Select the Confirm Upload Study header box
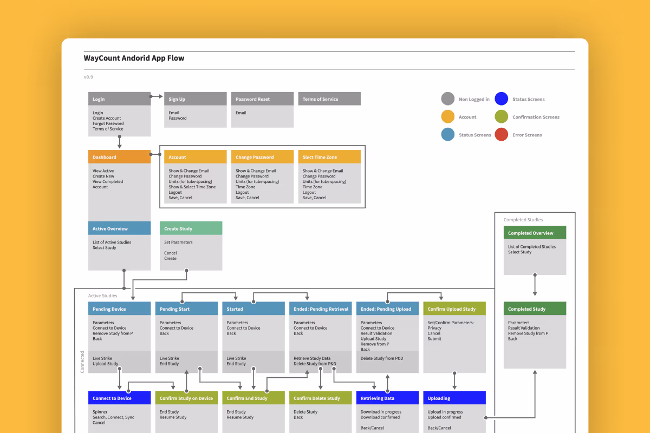The height and width of the screenshot is (433, 650). [455, 309]
